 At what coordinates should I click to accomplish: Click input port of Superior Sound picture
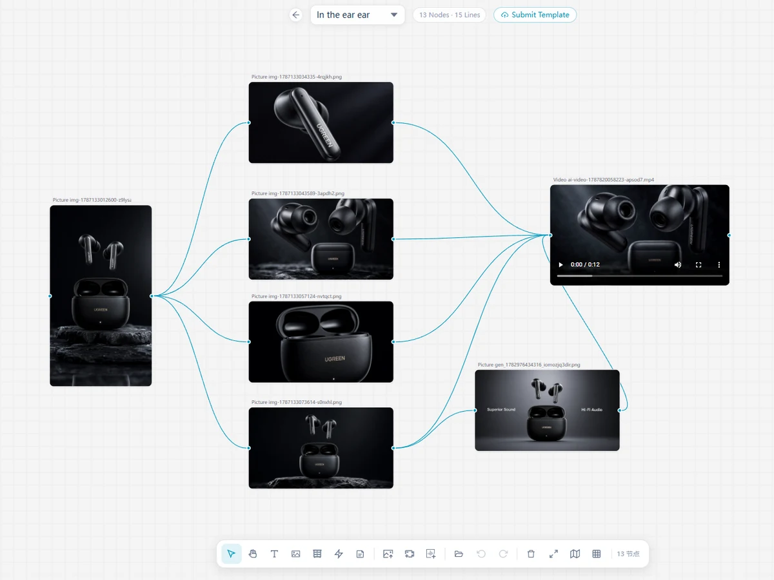point(475,411)
